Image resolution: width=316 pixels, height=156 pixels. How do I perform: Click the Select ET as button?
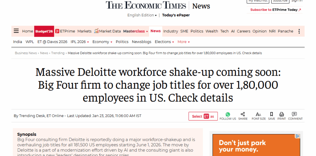coord(203,116)
